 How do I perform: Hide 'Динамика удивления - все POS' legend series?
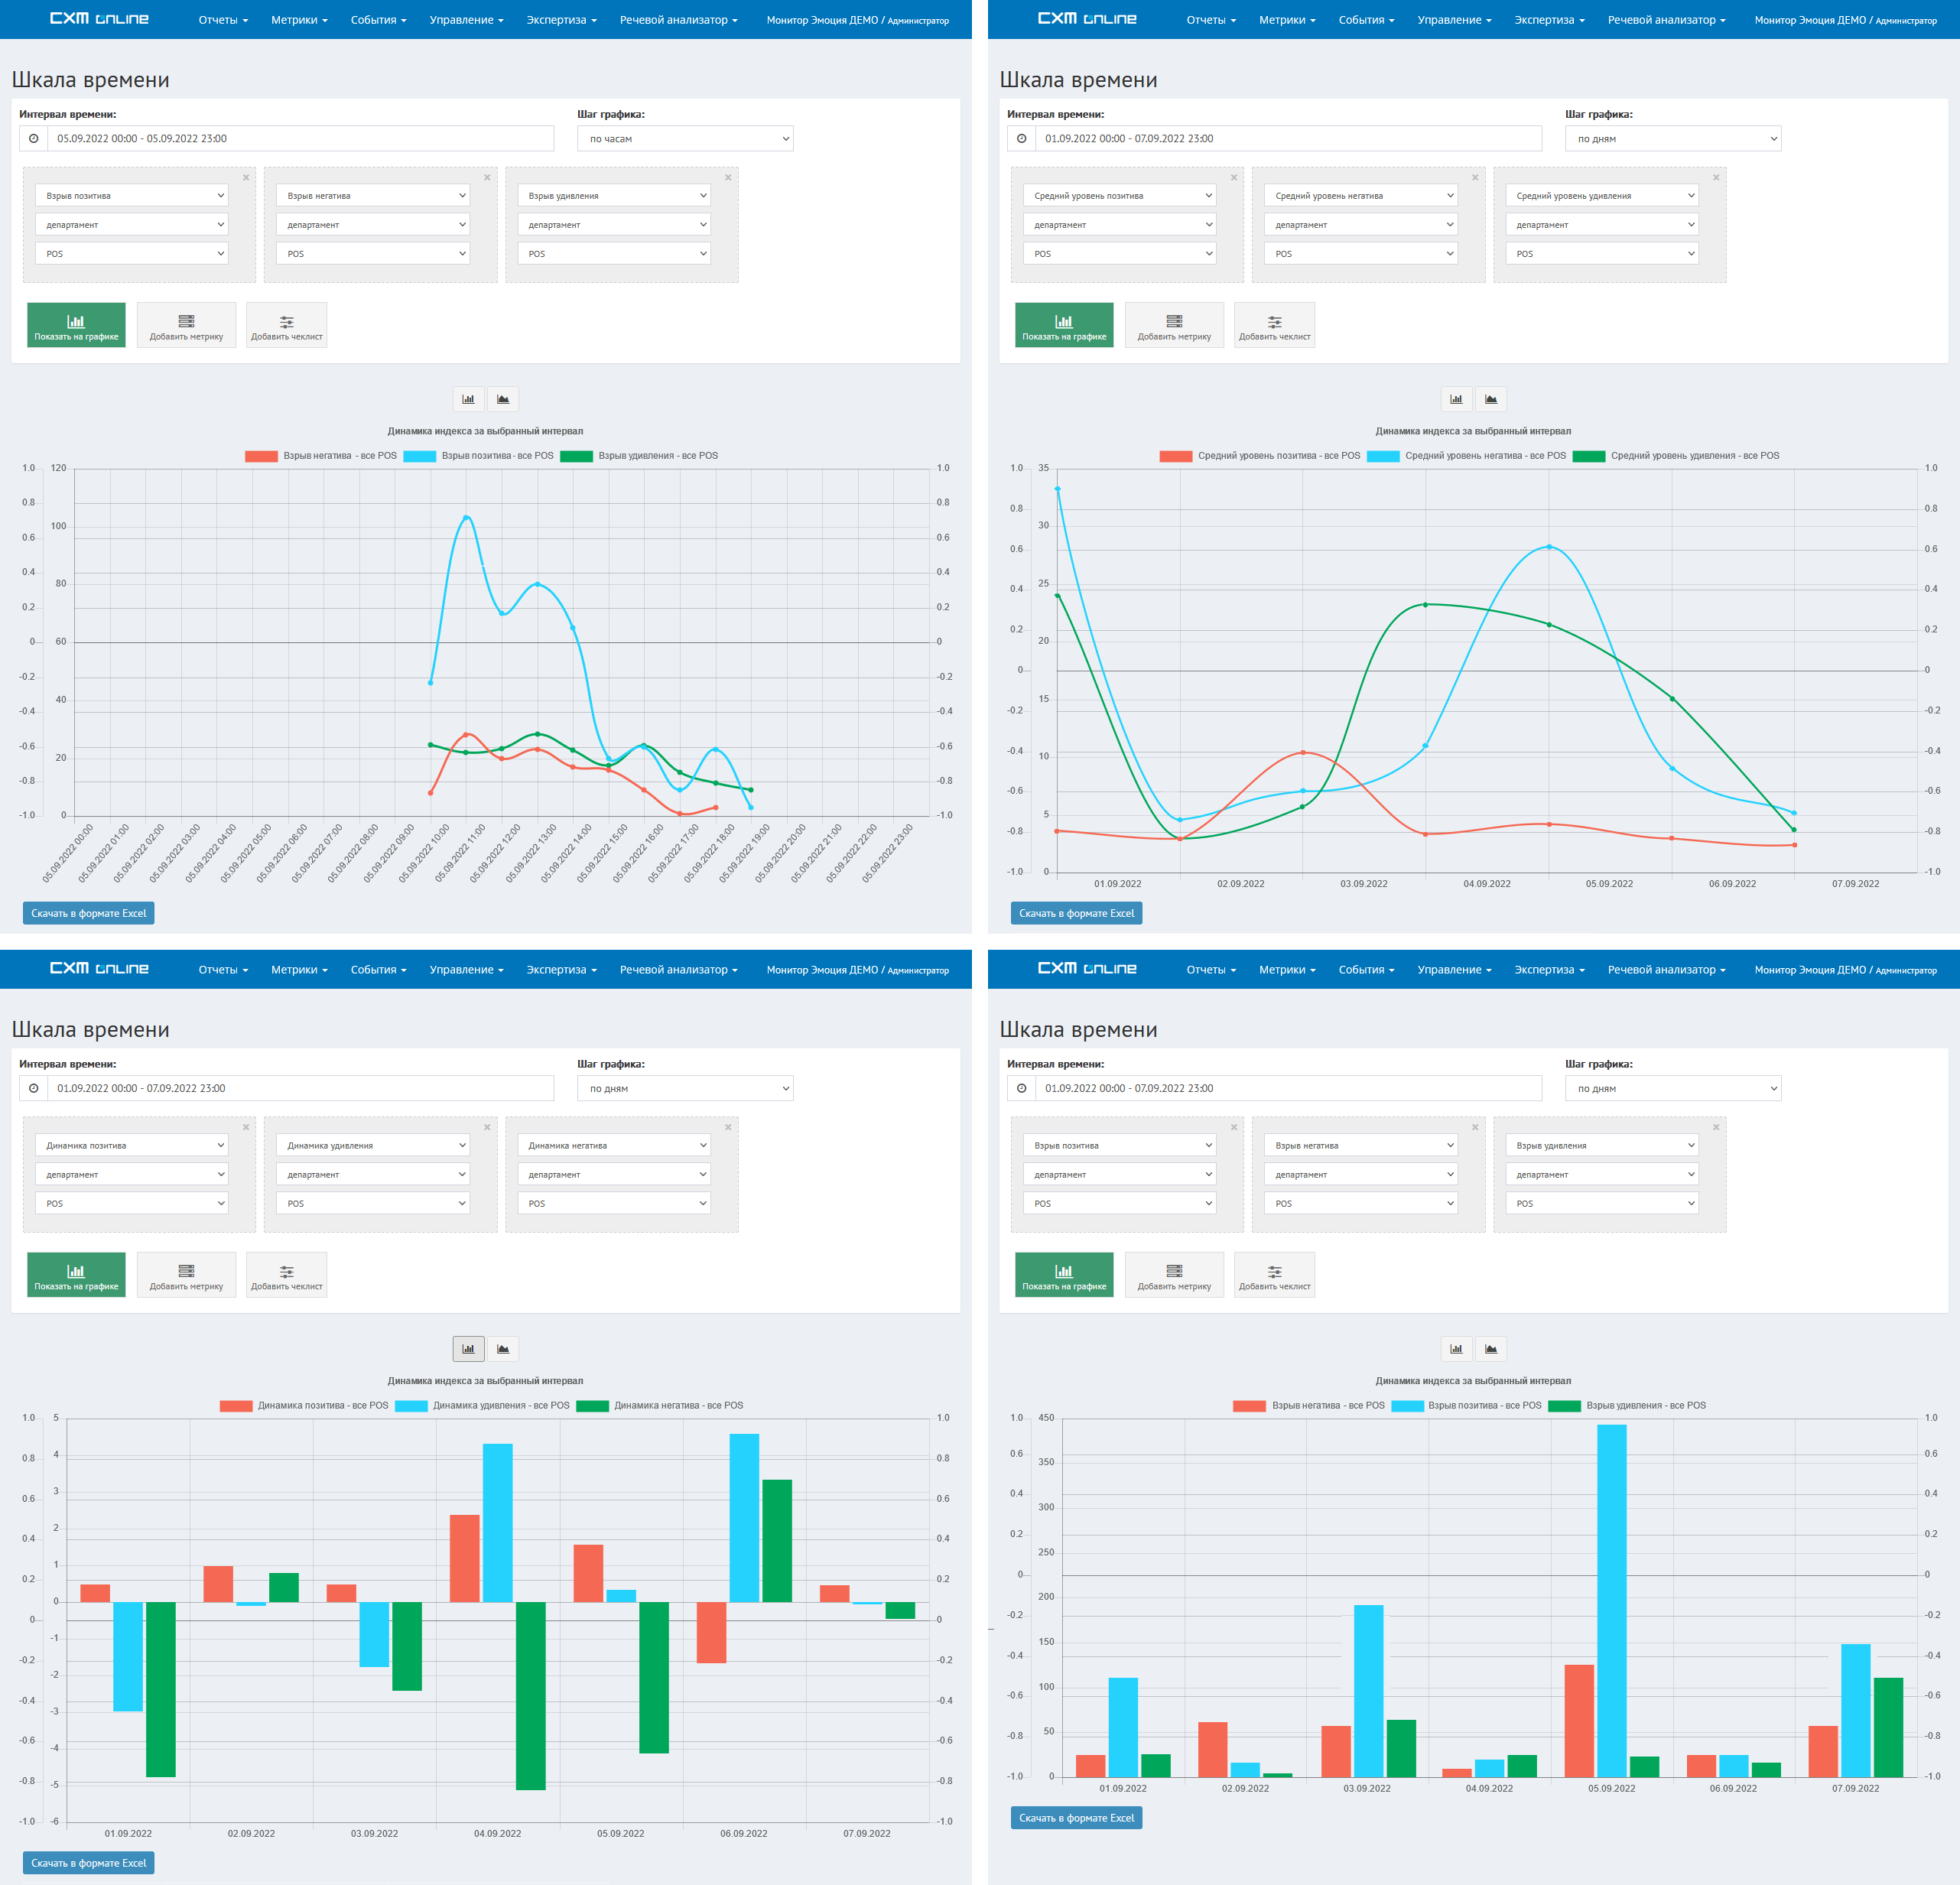coord(500,1406)
